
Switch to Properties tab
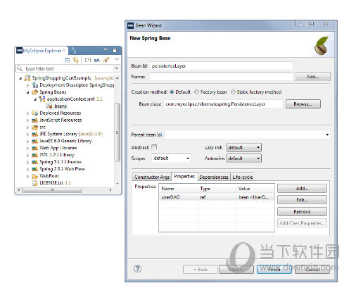pos(184,177)
